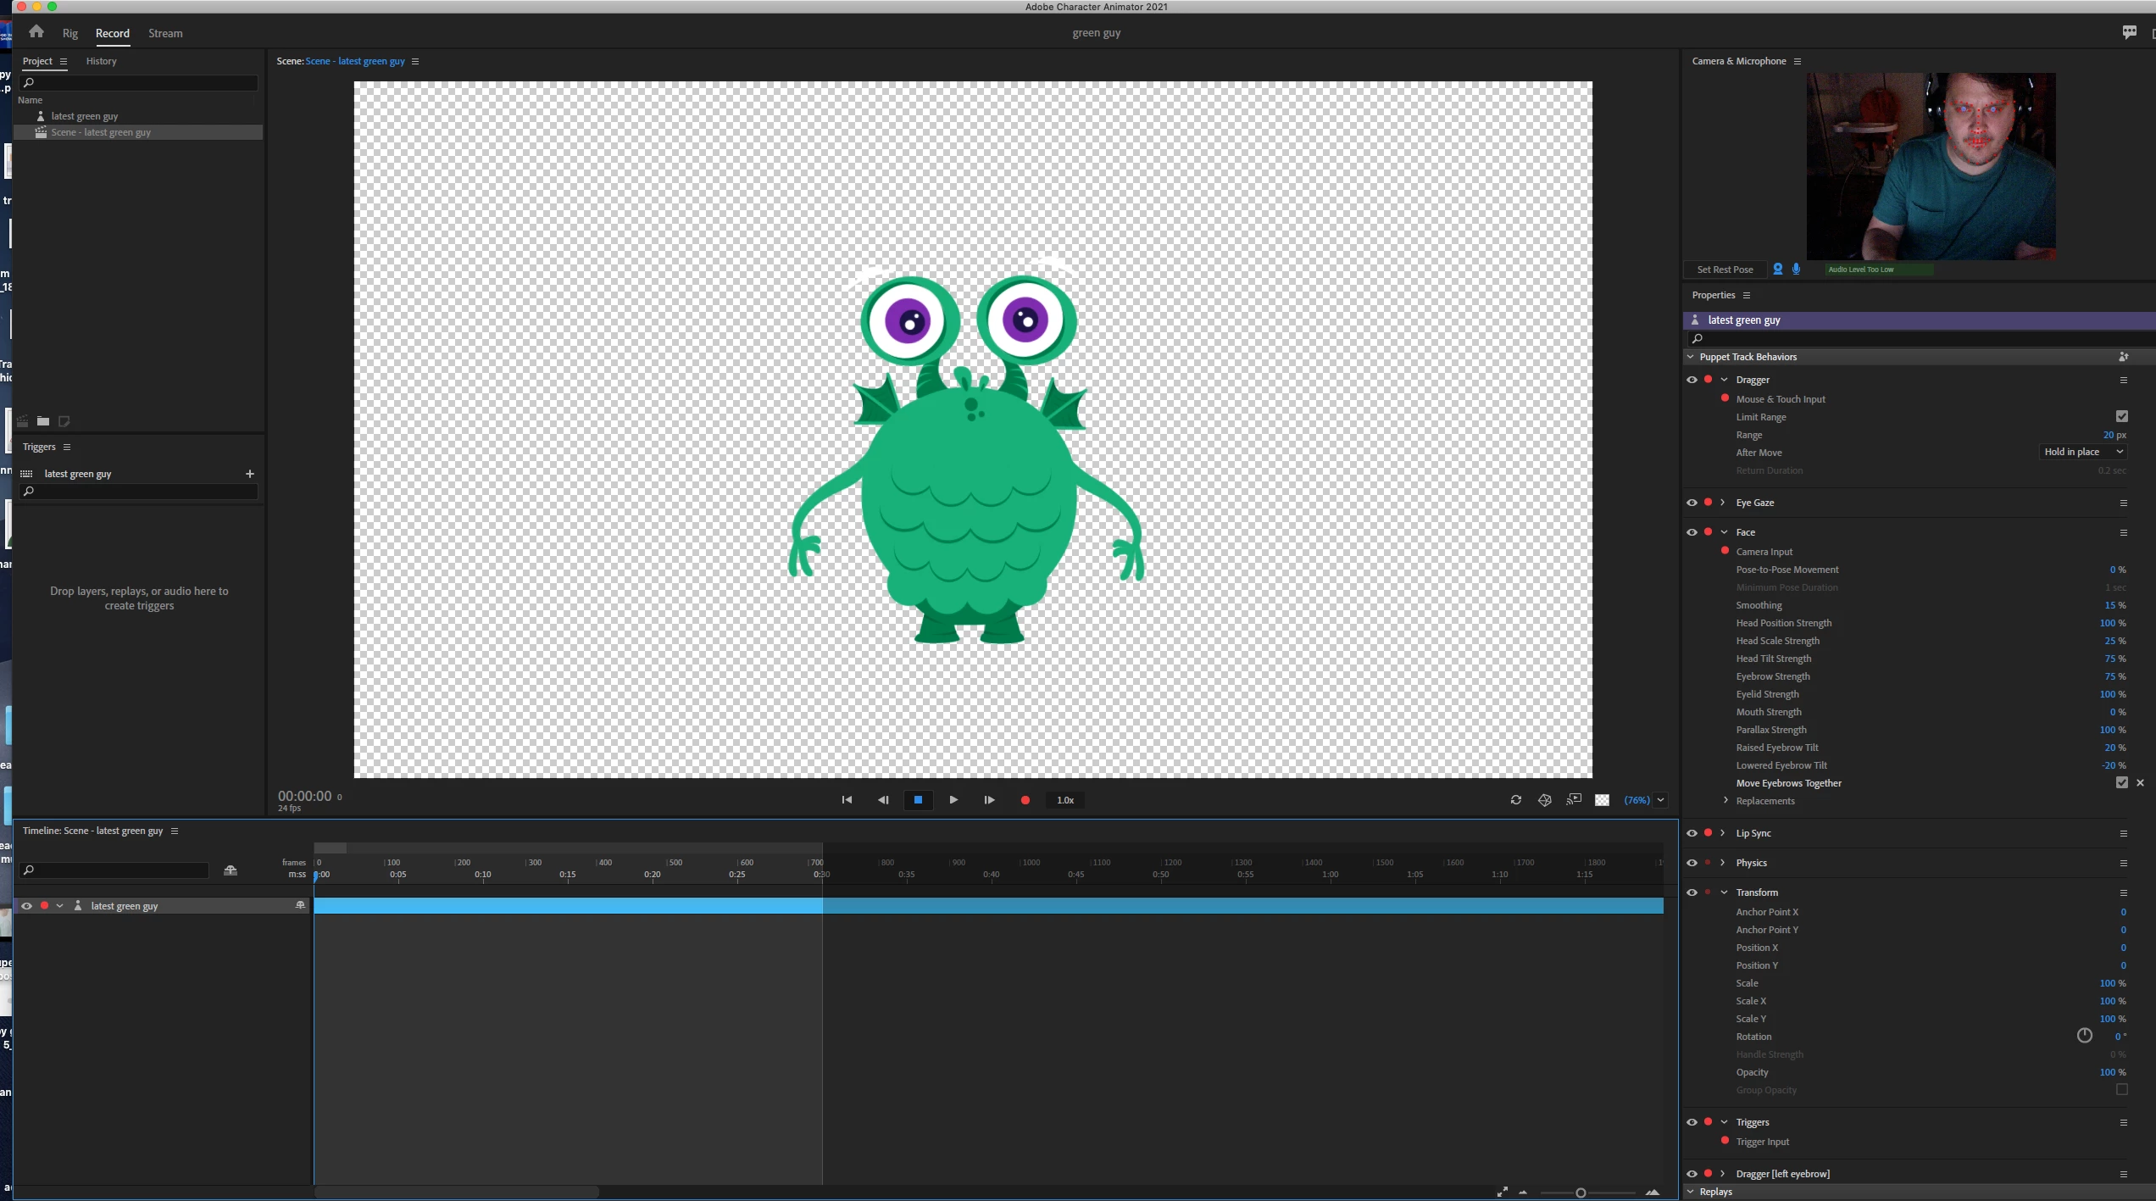Hide the Lip Sync behavior eye
Screen dimensions: 2156x1201
point(1692,833)
